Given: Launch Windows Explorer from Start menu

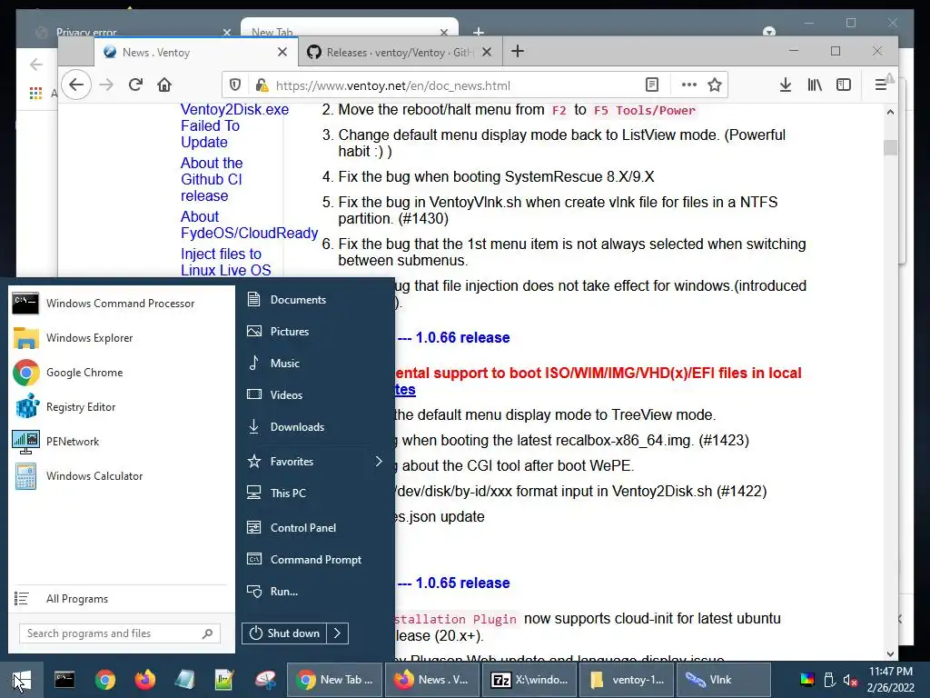Looking at the screenshot, I should pos(121,338).
